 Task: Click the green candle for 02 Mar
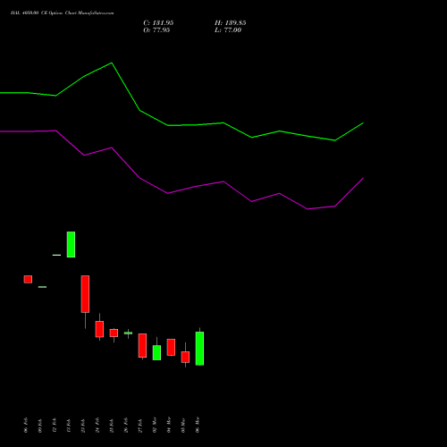156,352
